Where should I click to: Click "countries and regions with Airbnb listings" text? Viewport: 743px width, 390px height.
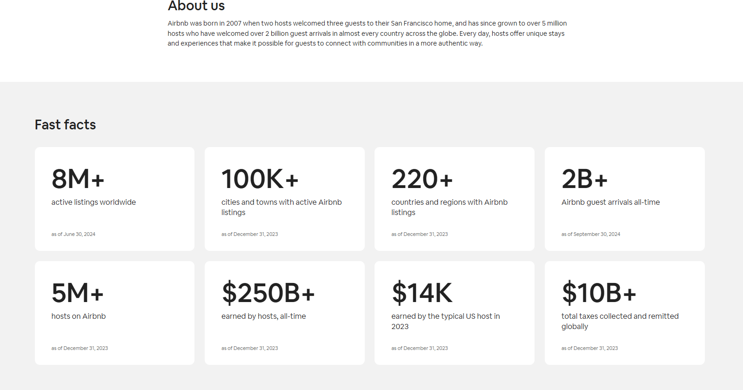(x=449, y=207)
